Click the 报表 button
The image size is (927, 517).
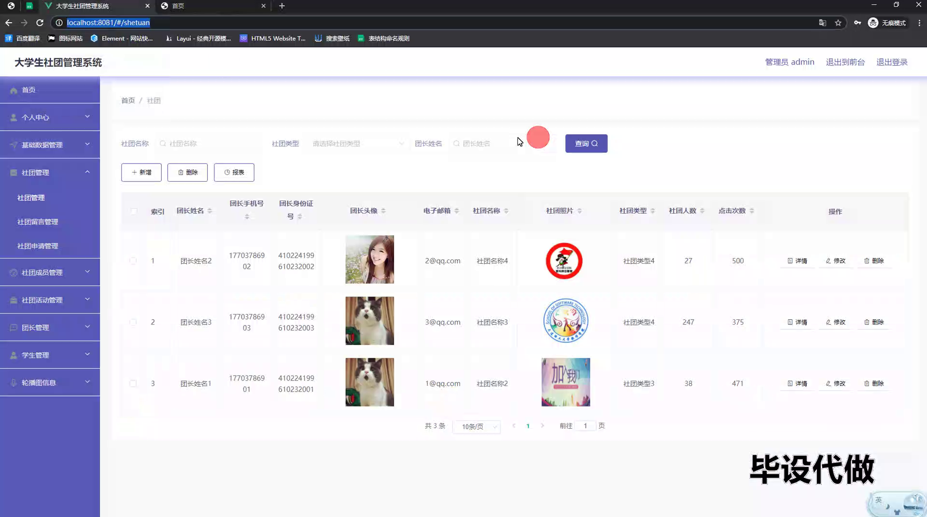[234, 172]
